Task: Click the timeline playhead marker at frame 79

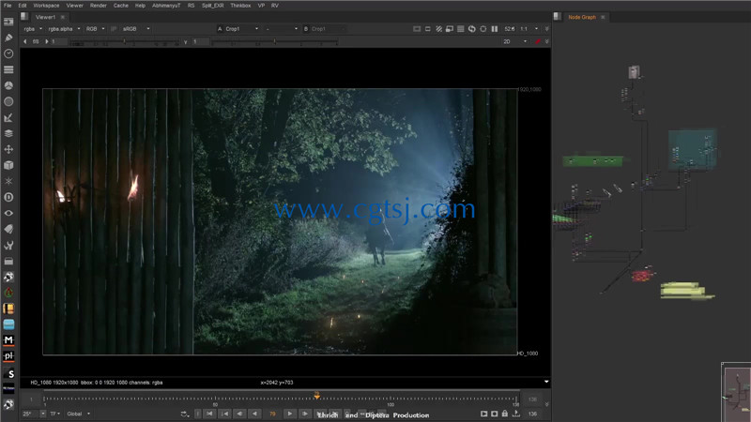Action: click(x=316, y=395)
